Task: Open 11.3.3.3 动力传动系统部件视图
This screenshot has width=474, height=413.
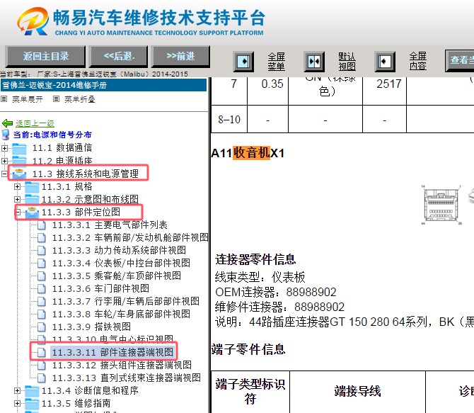Action: pyautogui.click(x=119, y=250)
